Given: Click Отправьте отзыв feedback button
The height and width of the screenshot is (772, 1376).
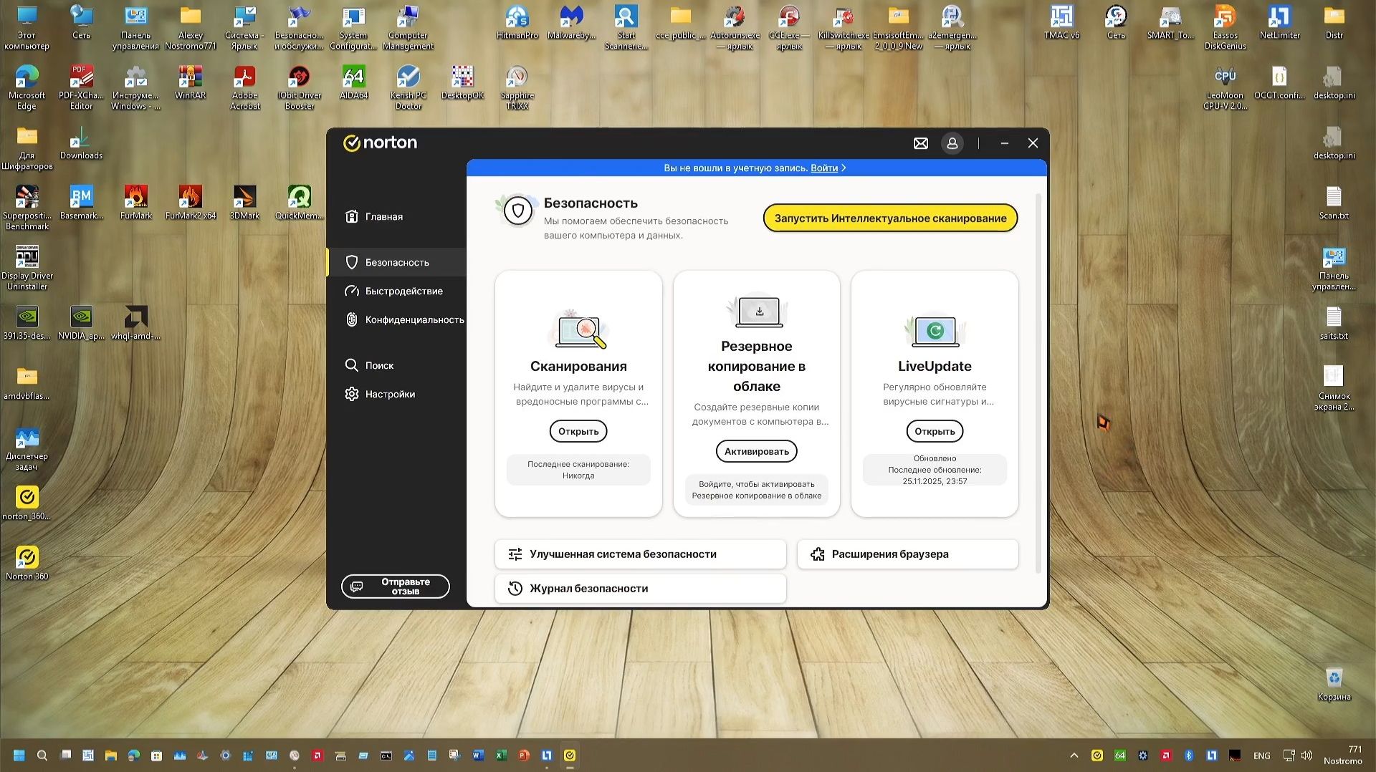Looking at the screenshot, I should [396, 587].
